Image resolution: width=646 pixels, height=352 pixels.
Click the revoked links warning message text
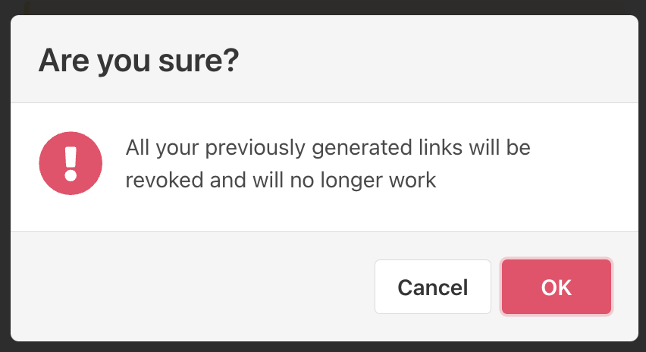click(328, 164)
